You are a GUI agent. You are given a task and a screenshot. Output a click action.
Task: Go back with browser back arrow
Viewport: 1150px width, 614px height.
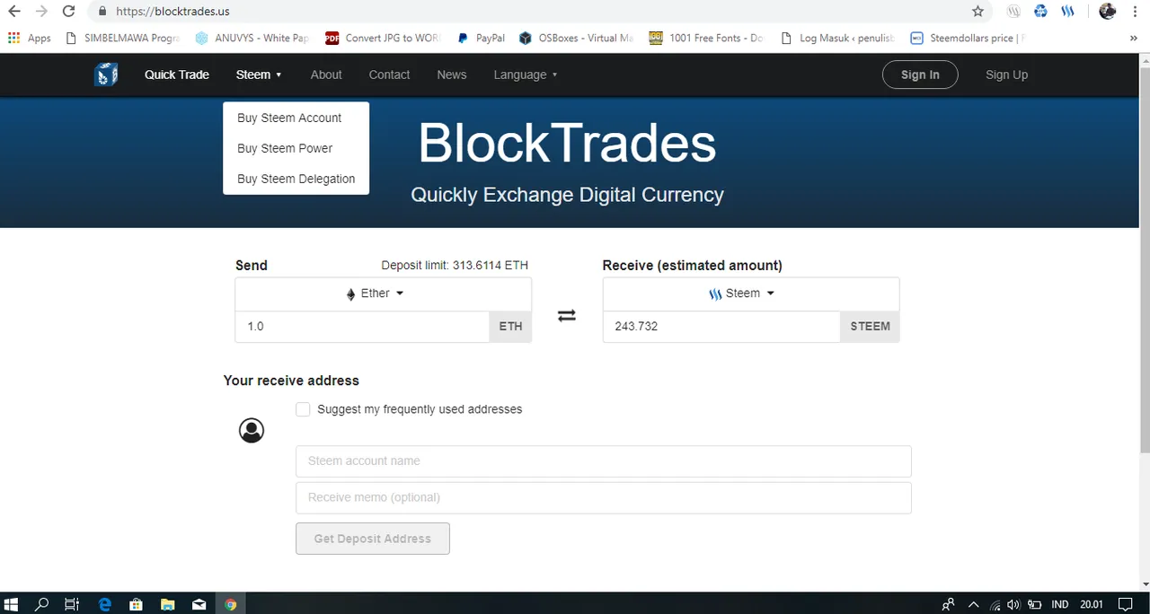(14, 12)
